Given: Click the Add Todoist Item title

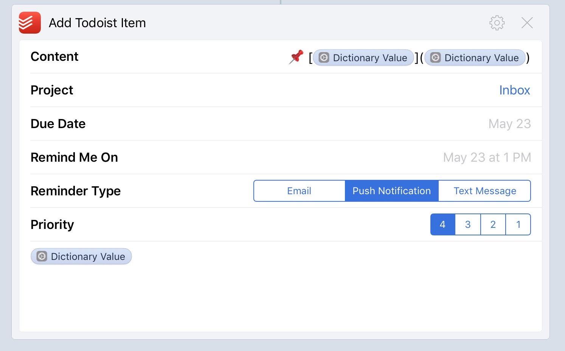Looking at the screenshot, I should tap(97, 23).
